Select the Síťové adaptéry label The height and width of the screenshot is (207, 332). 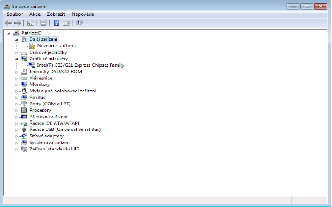tap(46, 136)
